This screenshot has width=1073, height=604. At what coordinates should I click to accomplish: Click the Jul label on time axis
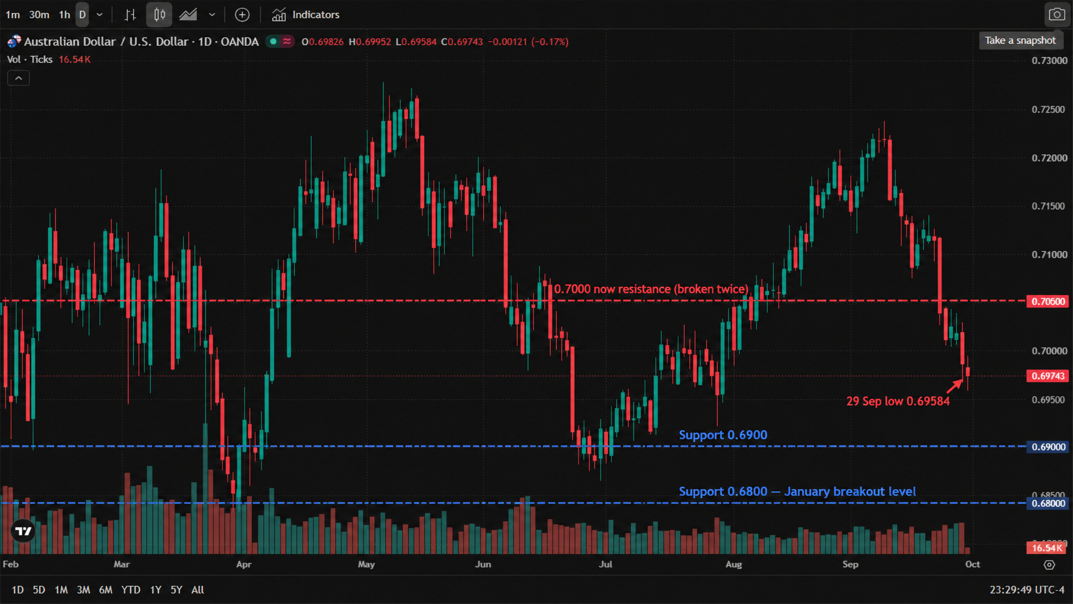pos(605,564)
